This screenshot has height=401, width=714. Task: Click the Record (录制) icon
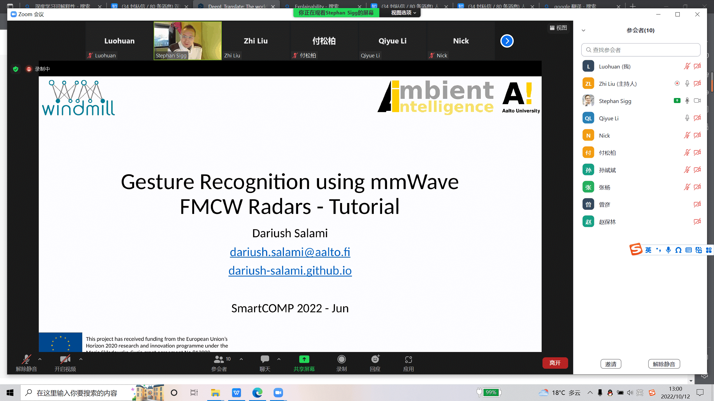coord(341,360)
